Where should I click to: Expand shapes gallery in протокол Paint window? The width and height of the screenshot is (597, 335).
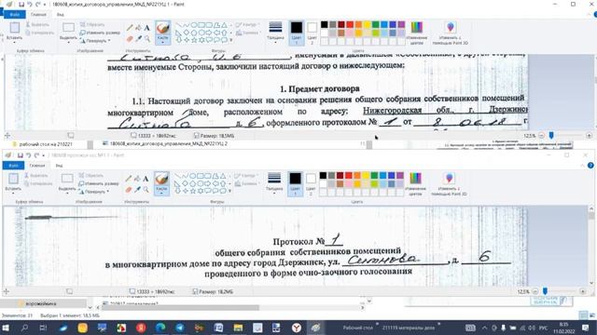[x=230, y=191]
